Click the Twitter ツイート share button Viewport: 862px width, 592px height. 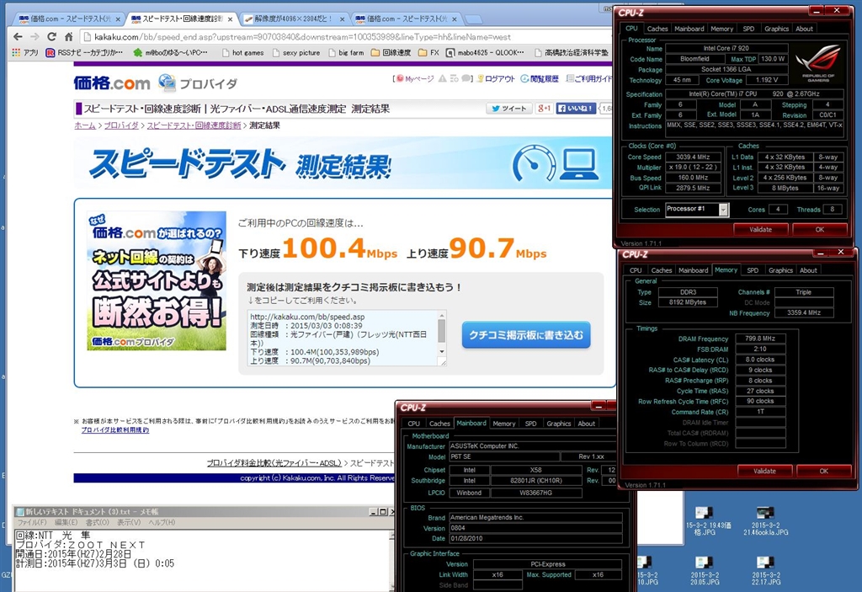coord(509,109)
